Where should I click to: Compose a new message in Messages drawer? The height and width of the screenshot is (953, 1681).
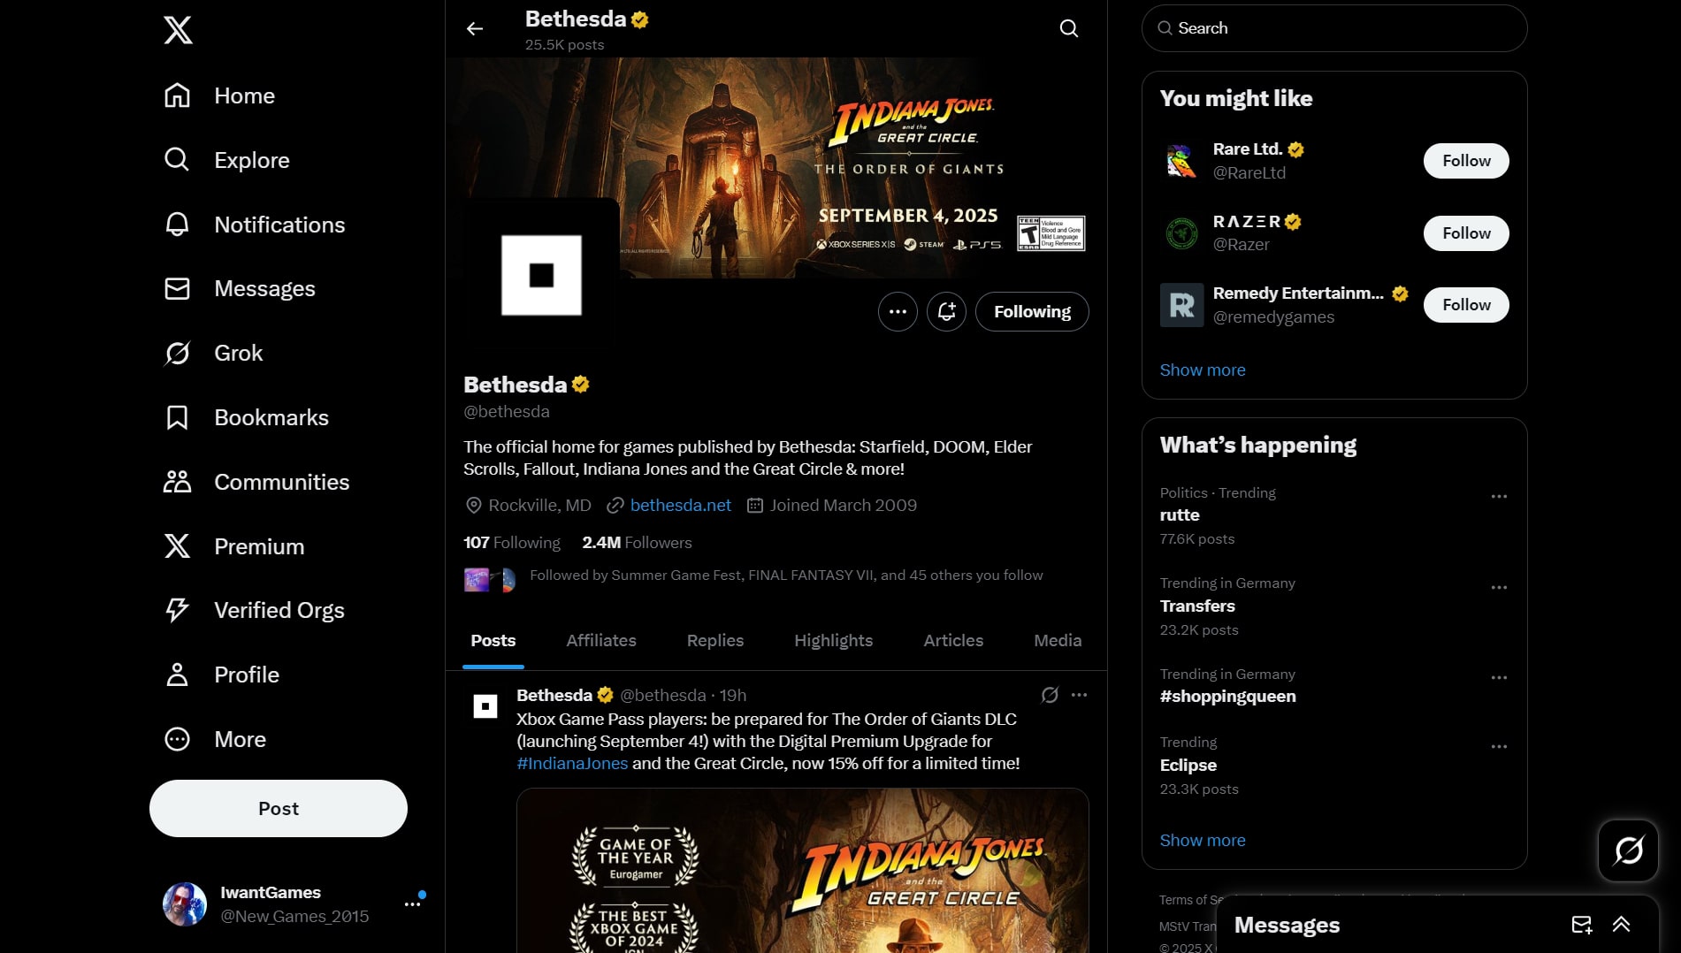pos(1581,925)
